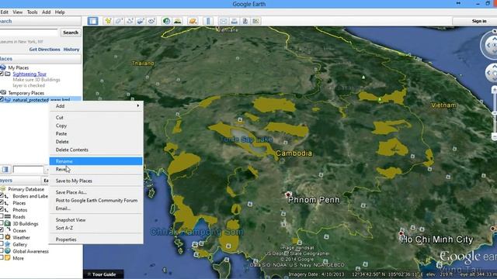Click the 3D Buildings layer icon
Viewport: 497px width, 279px height.
(7, 224)
